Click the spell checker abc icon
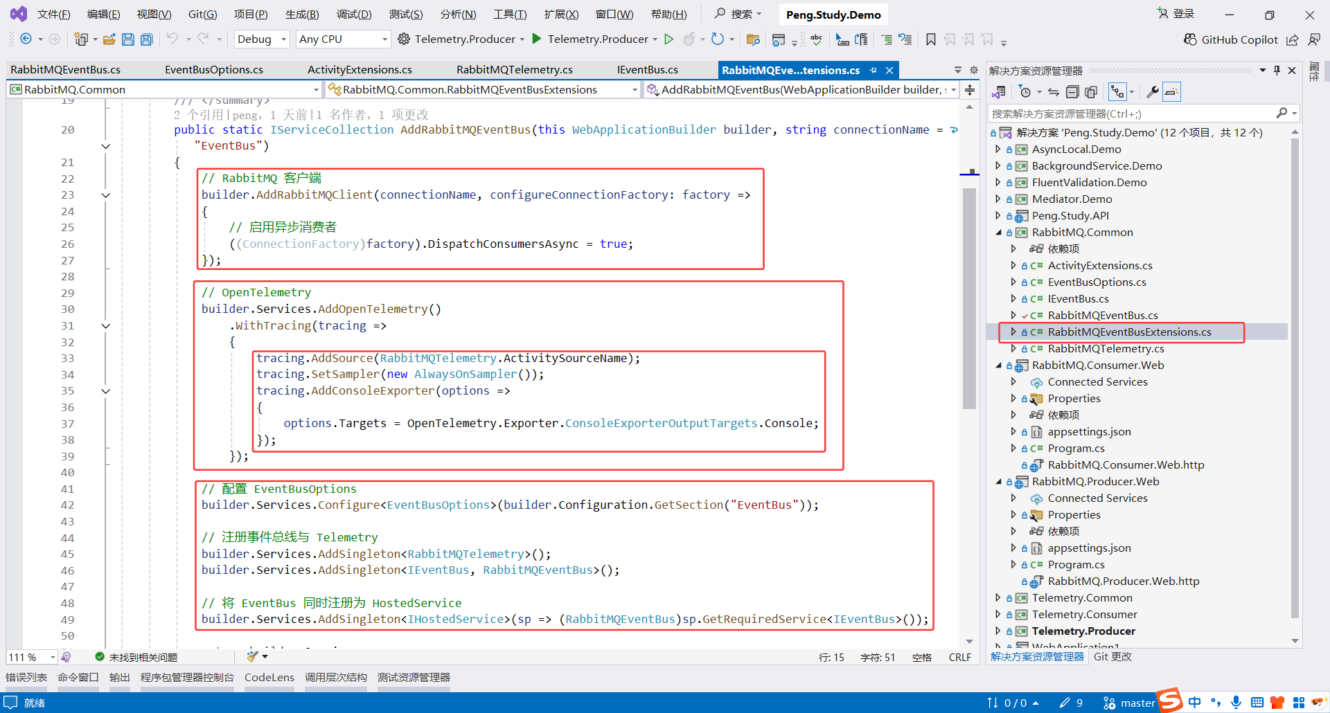The width and height of the screenshot is (1330, 713). click(x=817, y=39)
